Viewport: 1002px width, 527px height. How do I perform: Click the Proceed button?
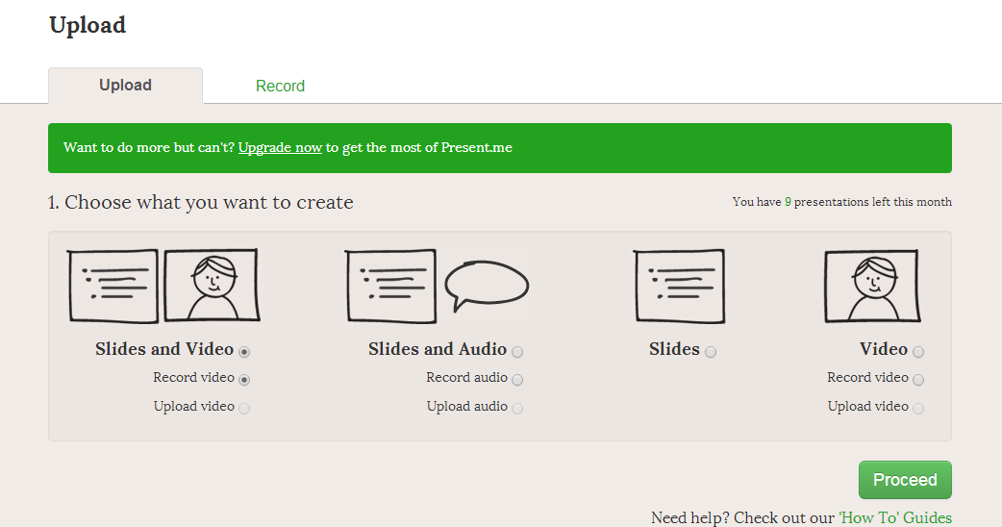(x=905, y=480)
